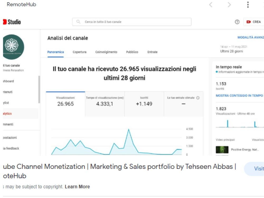Viewport: 264px width, 198px height.
Task: Click the sidebar vertical scrollbar
Action: coord(39,89)
